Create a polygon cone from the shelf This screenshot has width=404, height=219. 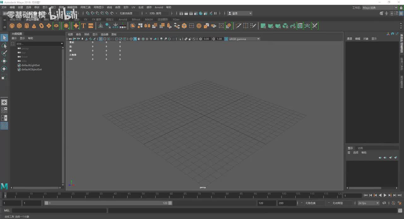[34, 26]
